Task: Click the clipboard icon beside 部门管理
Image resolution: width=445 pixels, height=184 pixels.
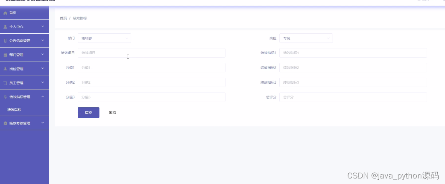Action: coord(5,55)
